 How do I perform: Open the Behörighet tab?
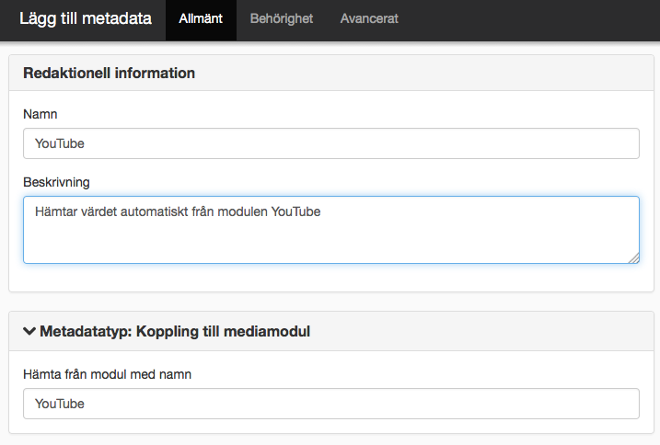point(281,19)
